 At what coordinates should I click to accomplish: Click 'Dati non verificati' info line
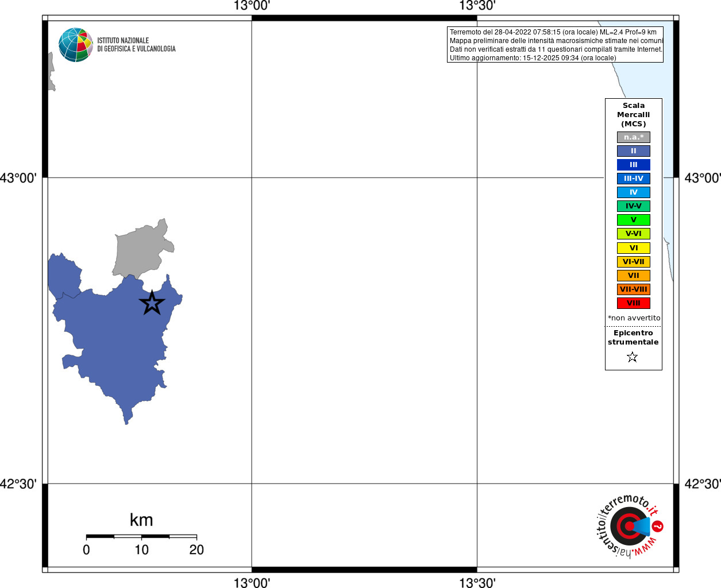556,49
